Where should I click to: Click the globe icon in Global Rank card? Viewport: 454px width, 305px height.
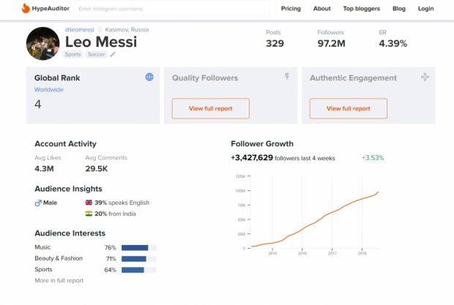[x=149, y=77]
